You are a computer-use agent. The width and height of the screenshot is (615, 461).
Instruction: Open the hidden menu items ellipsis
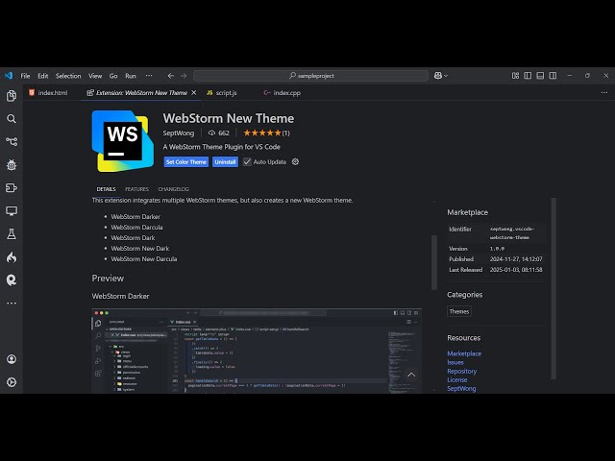[x=149, y=76]
